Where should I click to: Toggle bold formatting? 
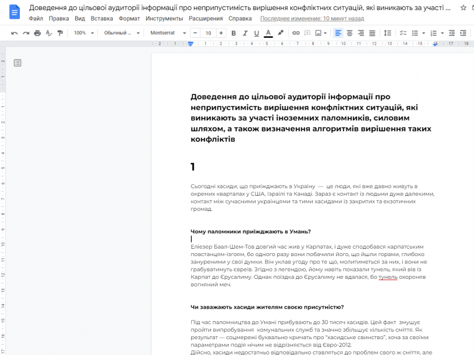[x=234, y=33]
